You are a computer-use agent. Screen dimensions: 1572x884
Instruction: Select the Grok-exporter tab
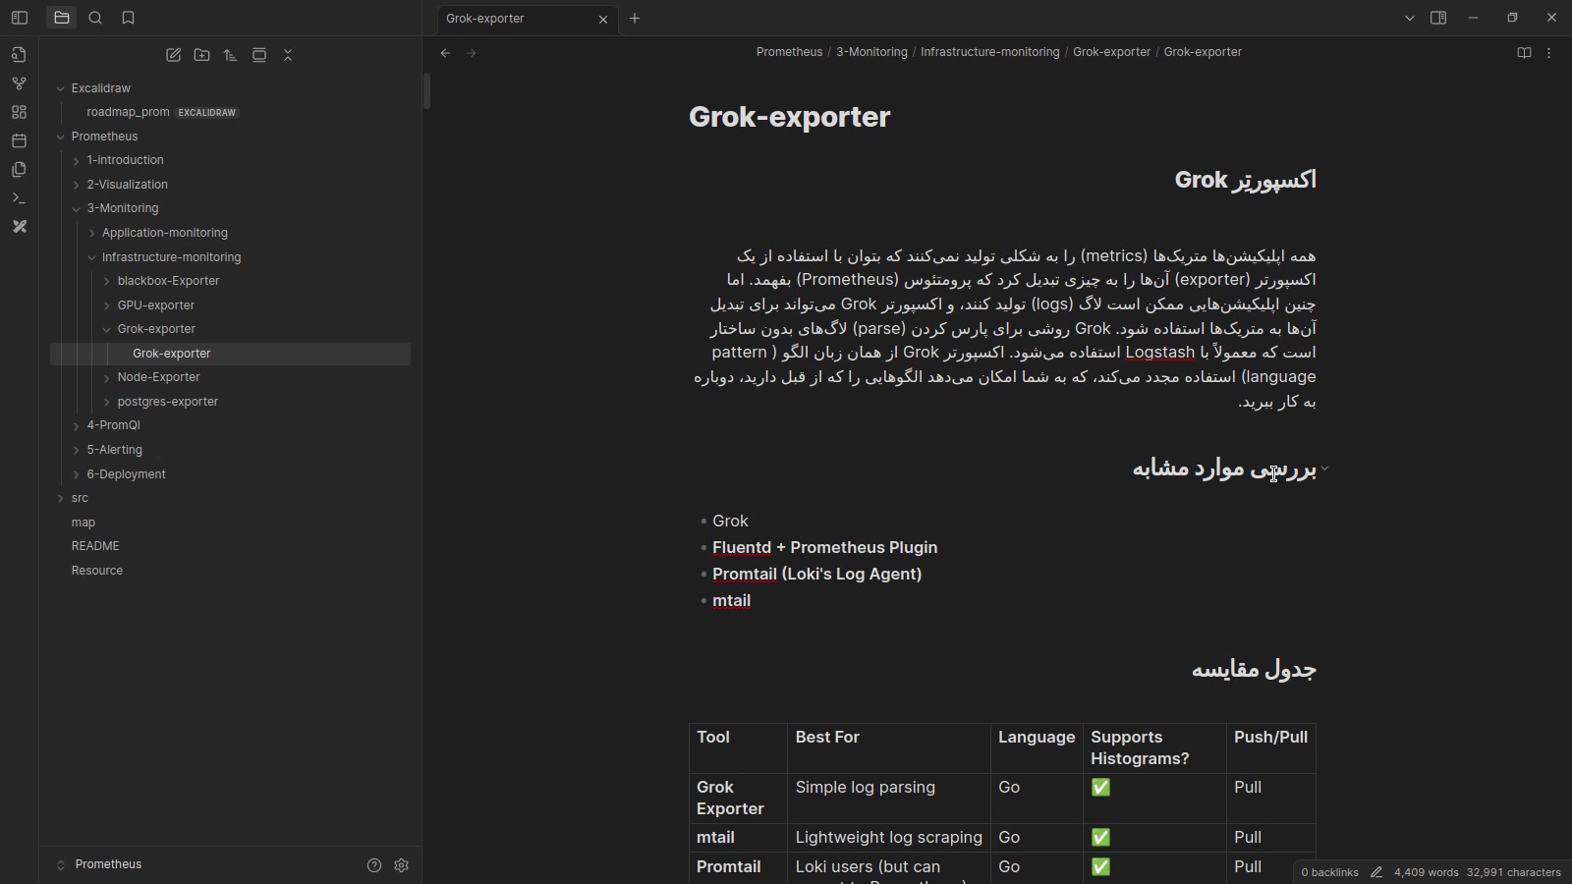[x=527, y=19]
